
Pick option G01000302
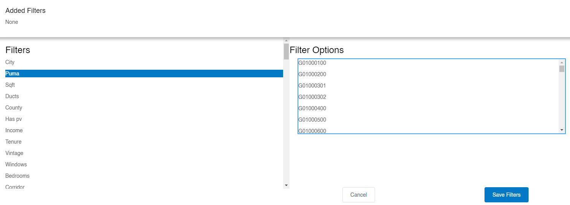pos(312,97)
